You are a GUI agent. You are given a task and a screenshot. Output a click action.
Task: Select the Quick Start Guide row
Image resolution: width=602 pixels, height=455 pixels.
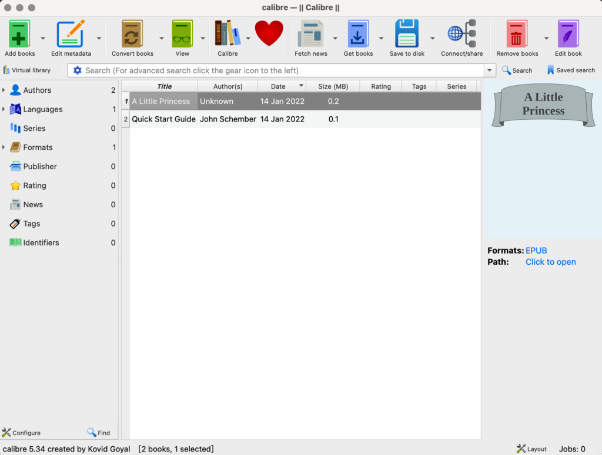[x=305, y=119]
